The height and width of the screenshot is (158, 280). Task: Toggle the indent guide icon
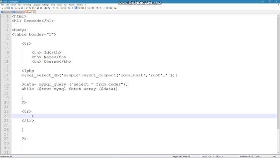coord(76,8)
